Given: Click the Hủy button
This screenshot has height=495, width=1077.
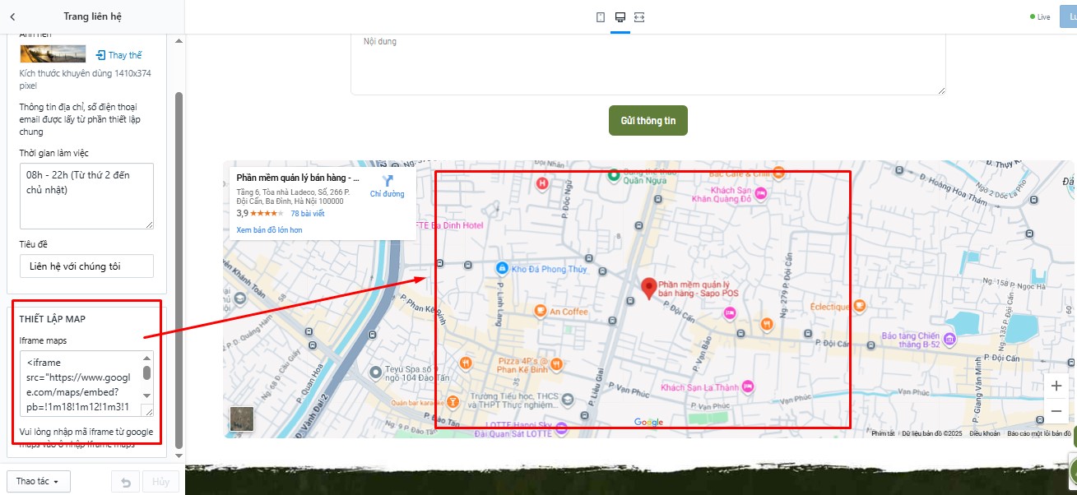Looking at the screenshot, I should coord(160,482).
